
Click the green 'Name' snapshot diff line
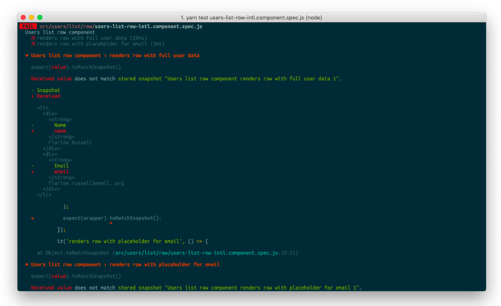[60, 125]
